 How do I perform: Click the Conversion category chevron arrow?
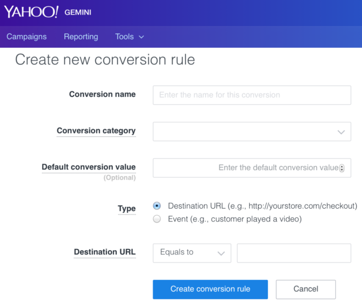341,132
